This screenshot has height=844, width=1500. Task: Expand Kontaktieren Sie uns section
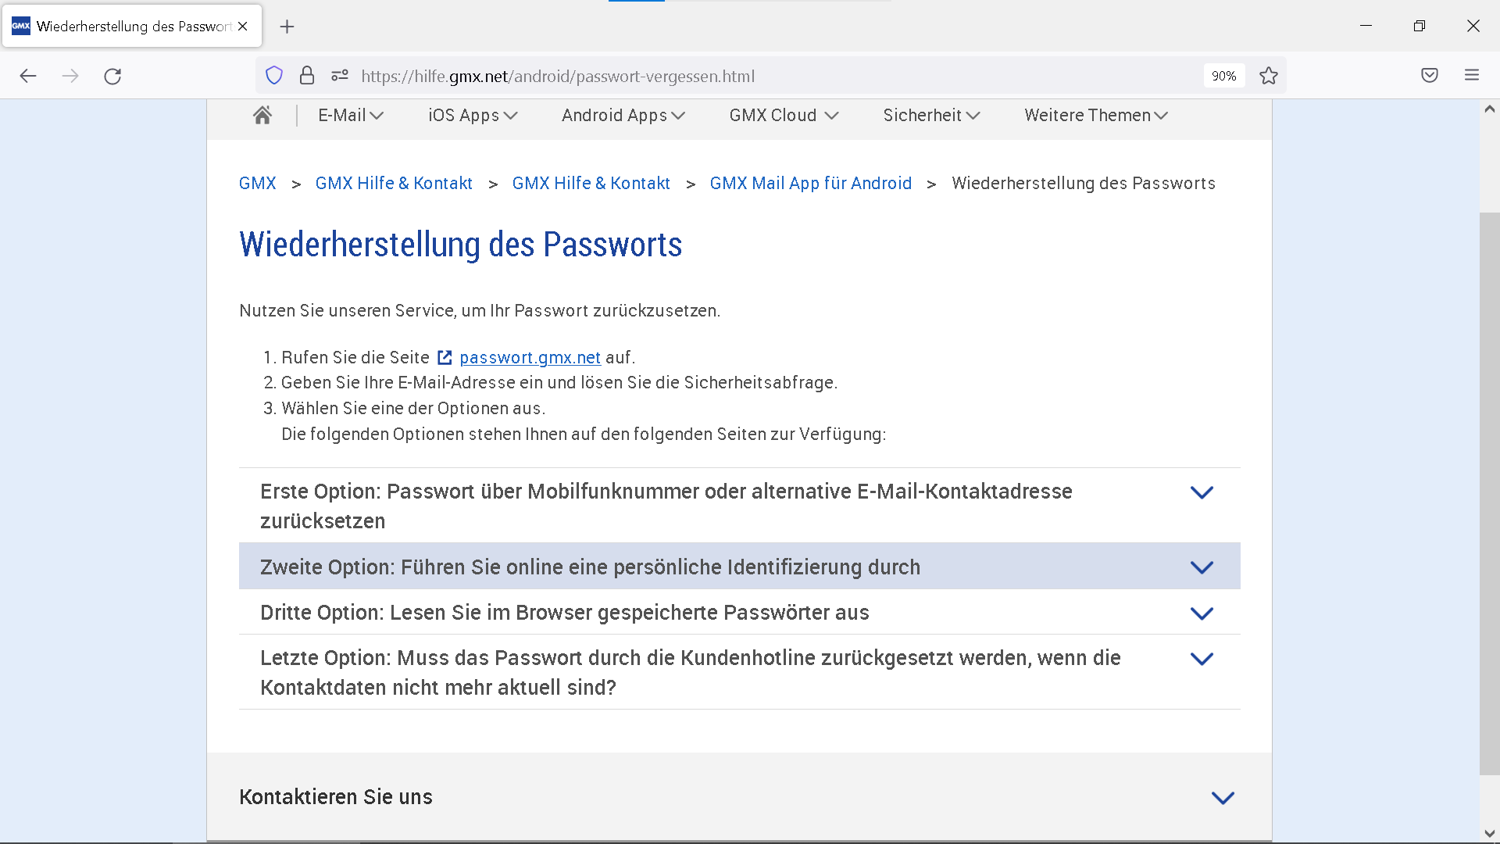pos(1223,798)
